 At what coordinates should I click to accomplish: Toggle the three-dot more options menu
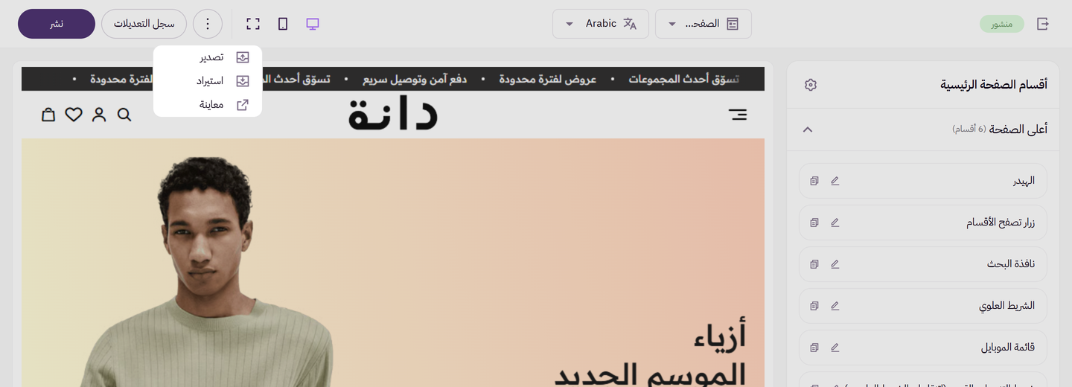(x=208, y=24)
